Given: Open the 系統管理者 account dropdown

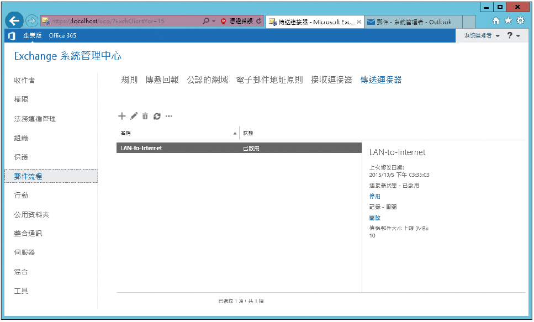Looking at the screenshot, I should click(x=482, y=36).
